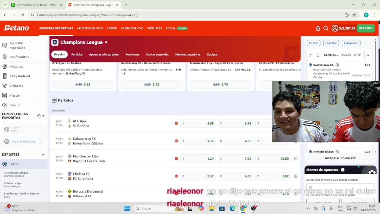Click the Depósito button
Image resolution: width=380 pixels, height=214 pixels.
366,28
